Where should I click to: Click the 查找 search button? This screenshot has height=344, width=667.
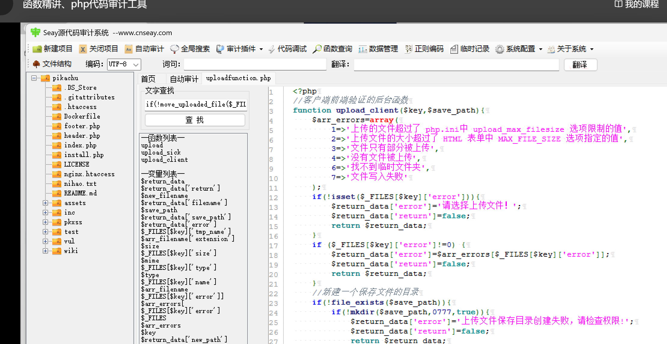coord(195,120)
